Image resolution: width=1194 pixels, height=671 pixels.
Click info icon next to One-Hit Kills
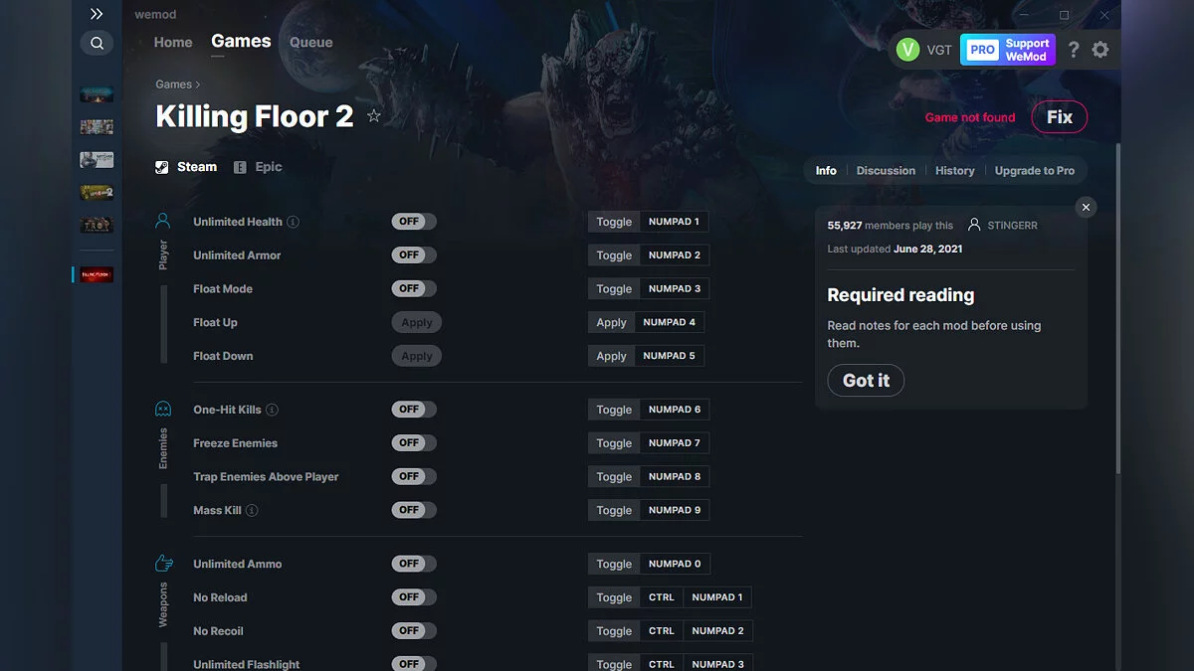[272, 410]
